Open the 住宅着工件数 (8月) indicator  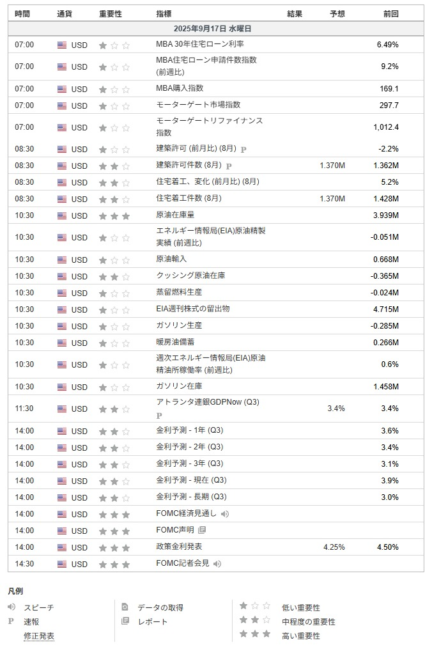[189, 198]
